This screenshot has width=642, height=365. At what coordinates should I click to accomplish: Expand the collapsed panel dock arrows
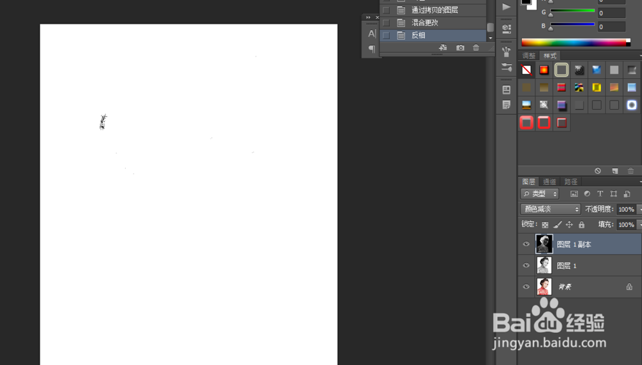368,17
